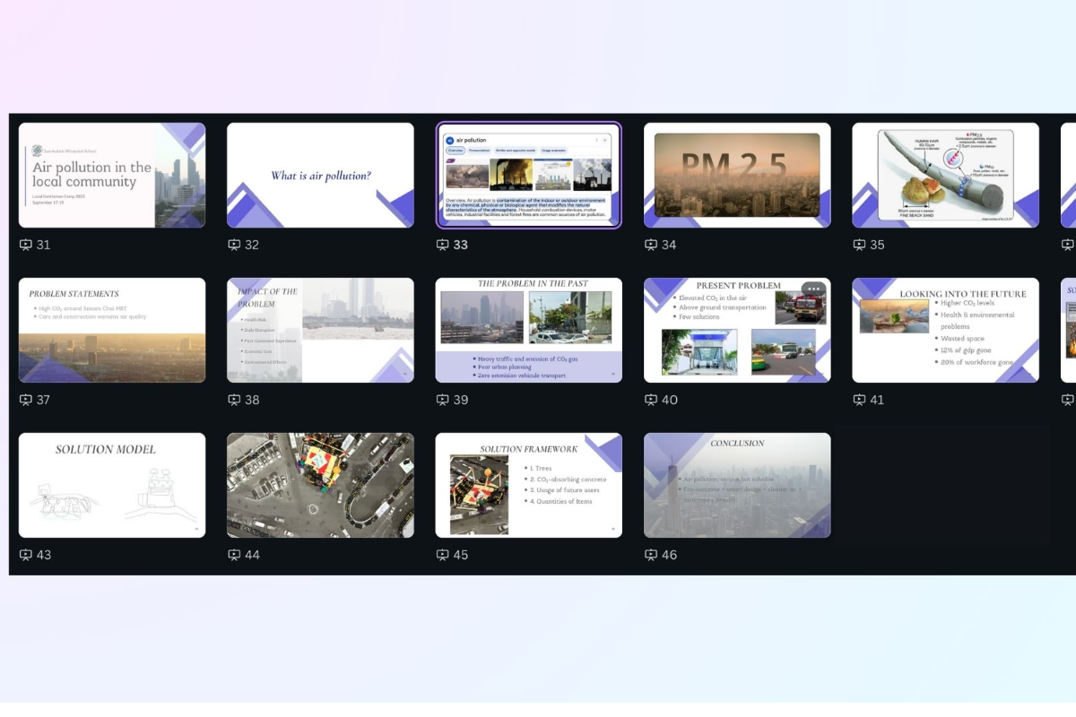Choose the Solution Model sketch slide
1076x717 pixels.
112,486
